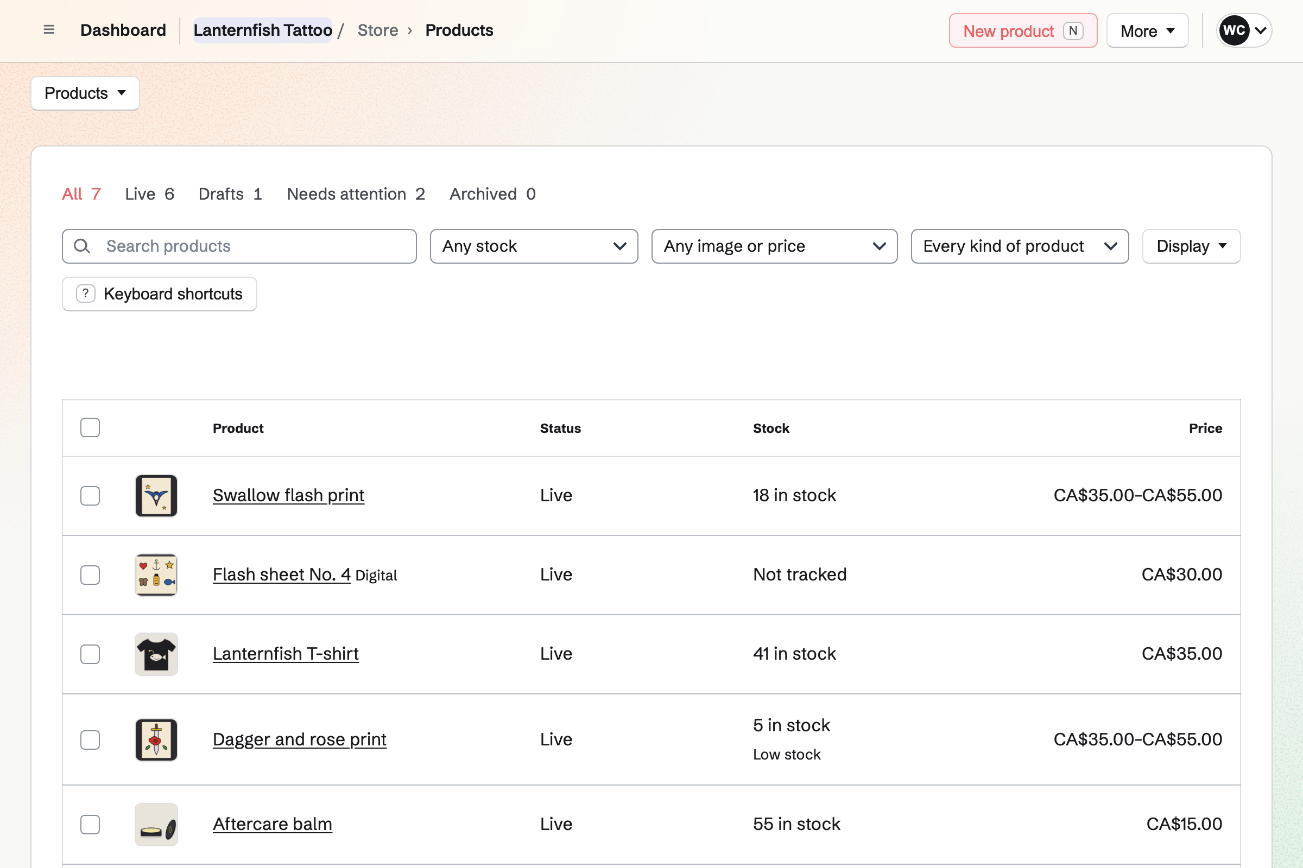
Task: Open the Any image or price filter
Action: click(x=775, y=246)
